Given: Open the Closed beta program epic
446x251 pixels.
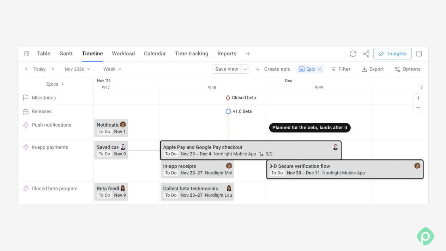Looking at the screenshot, I should [55, 189].
